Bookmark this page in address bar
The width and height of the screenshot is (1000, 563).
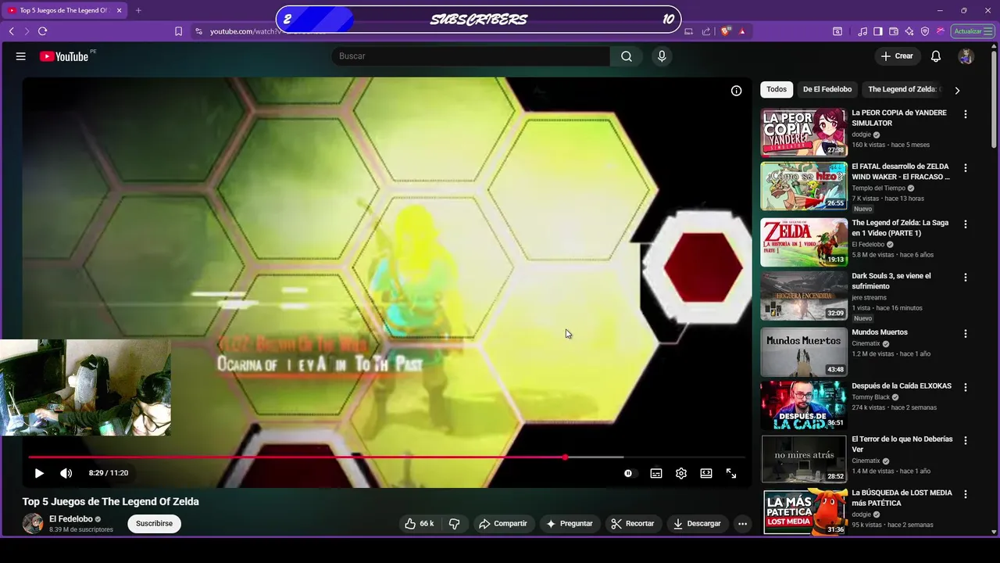pyautogui.click(x=178, y=31)
